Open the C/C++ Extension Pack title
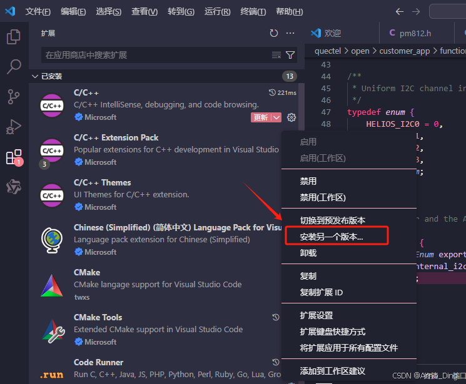Image resolution: width=466 pixels, height=384 pixels. [x=116, y=138]
